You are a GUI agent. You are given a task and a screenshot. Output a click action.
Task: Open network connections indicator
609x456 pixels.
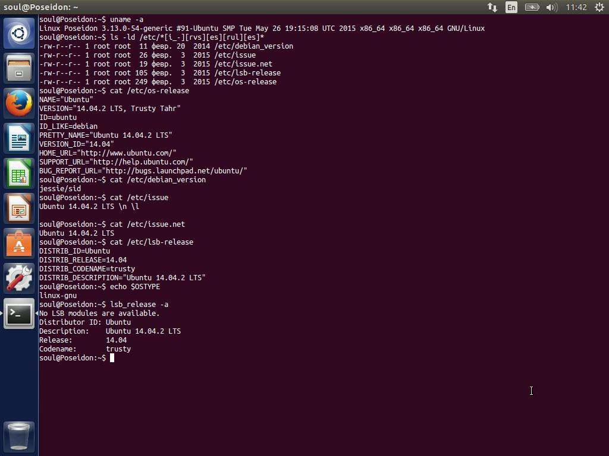point(492,7)
